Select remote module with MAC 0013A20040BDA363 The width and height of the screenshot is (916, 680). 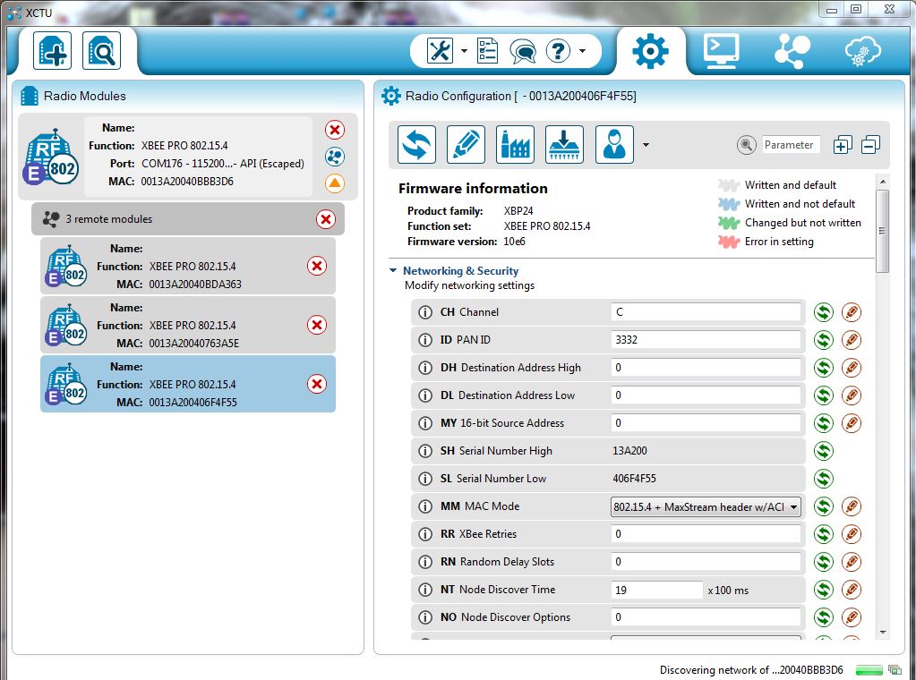pyautogui.click(x=187, y=266)
